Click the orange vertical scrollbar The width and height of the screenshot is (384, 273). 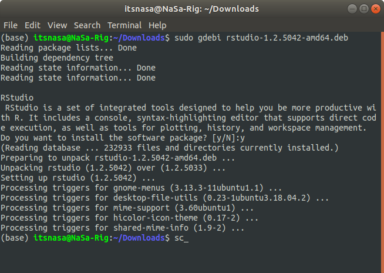click(382, 152)
